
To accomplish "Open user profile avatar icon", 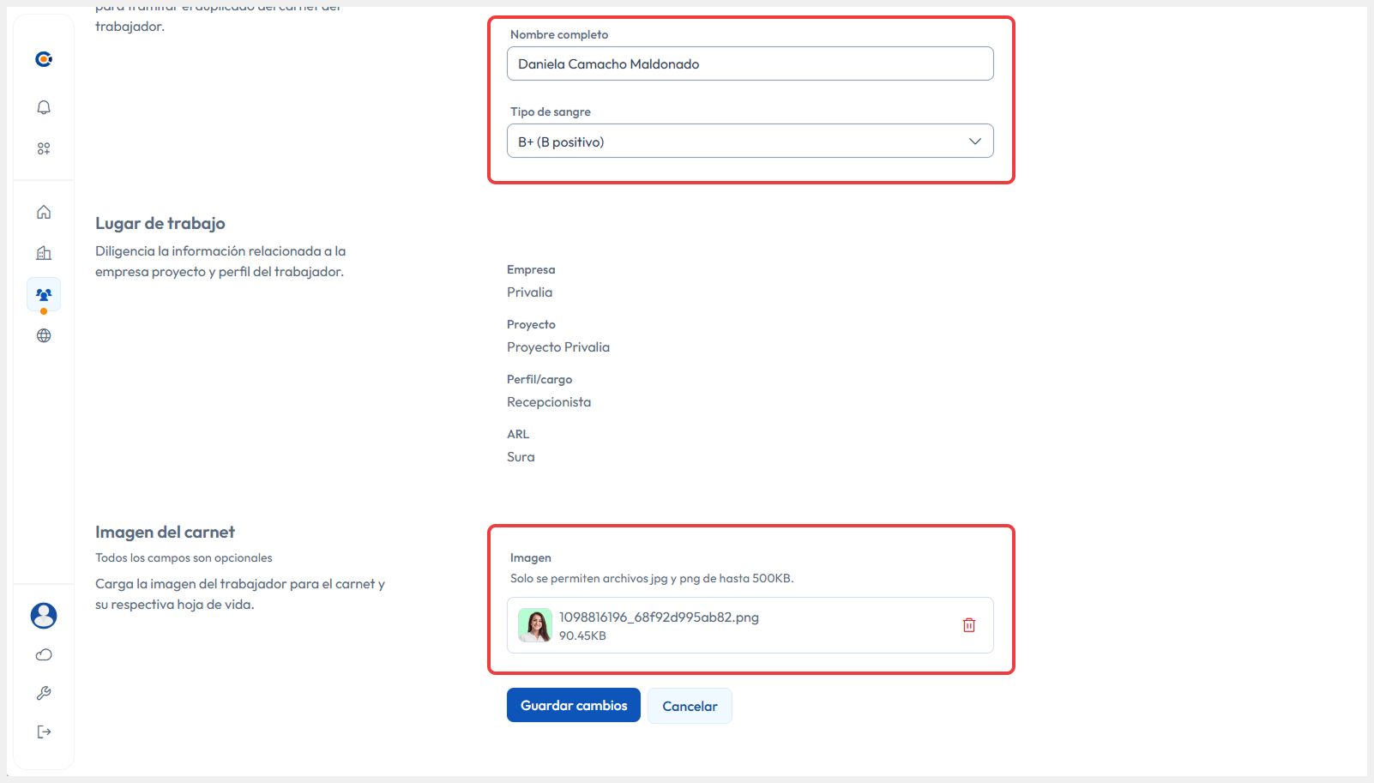I will [44, 615].
